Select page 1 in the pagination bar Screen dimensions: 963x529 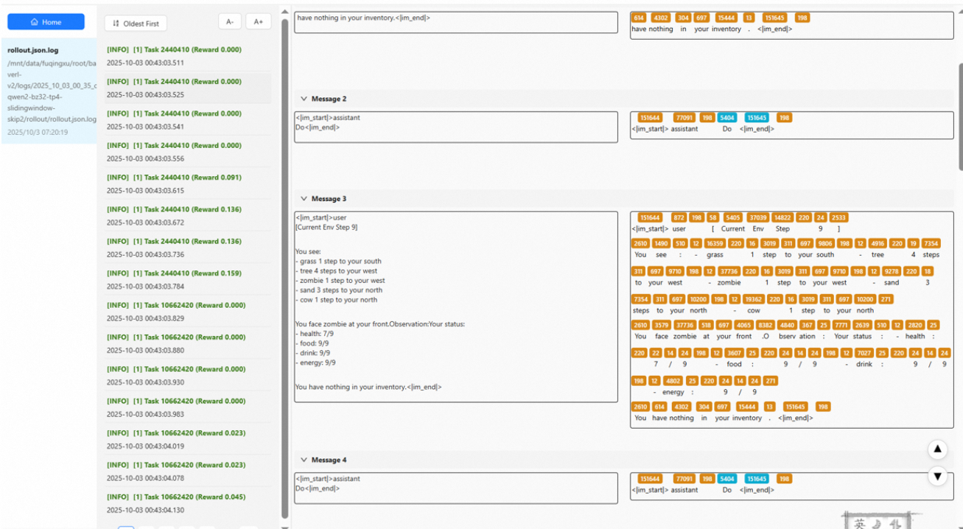click(x=125, y=526)
